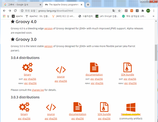Open the 3.0.3 documentation link
Image resolution: width=158 pixels, height=122 pixels.
pyautogui.click(x=77, y=114)
